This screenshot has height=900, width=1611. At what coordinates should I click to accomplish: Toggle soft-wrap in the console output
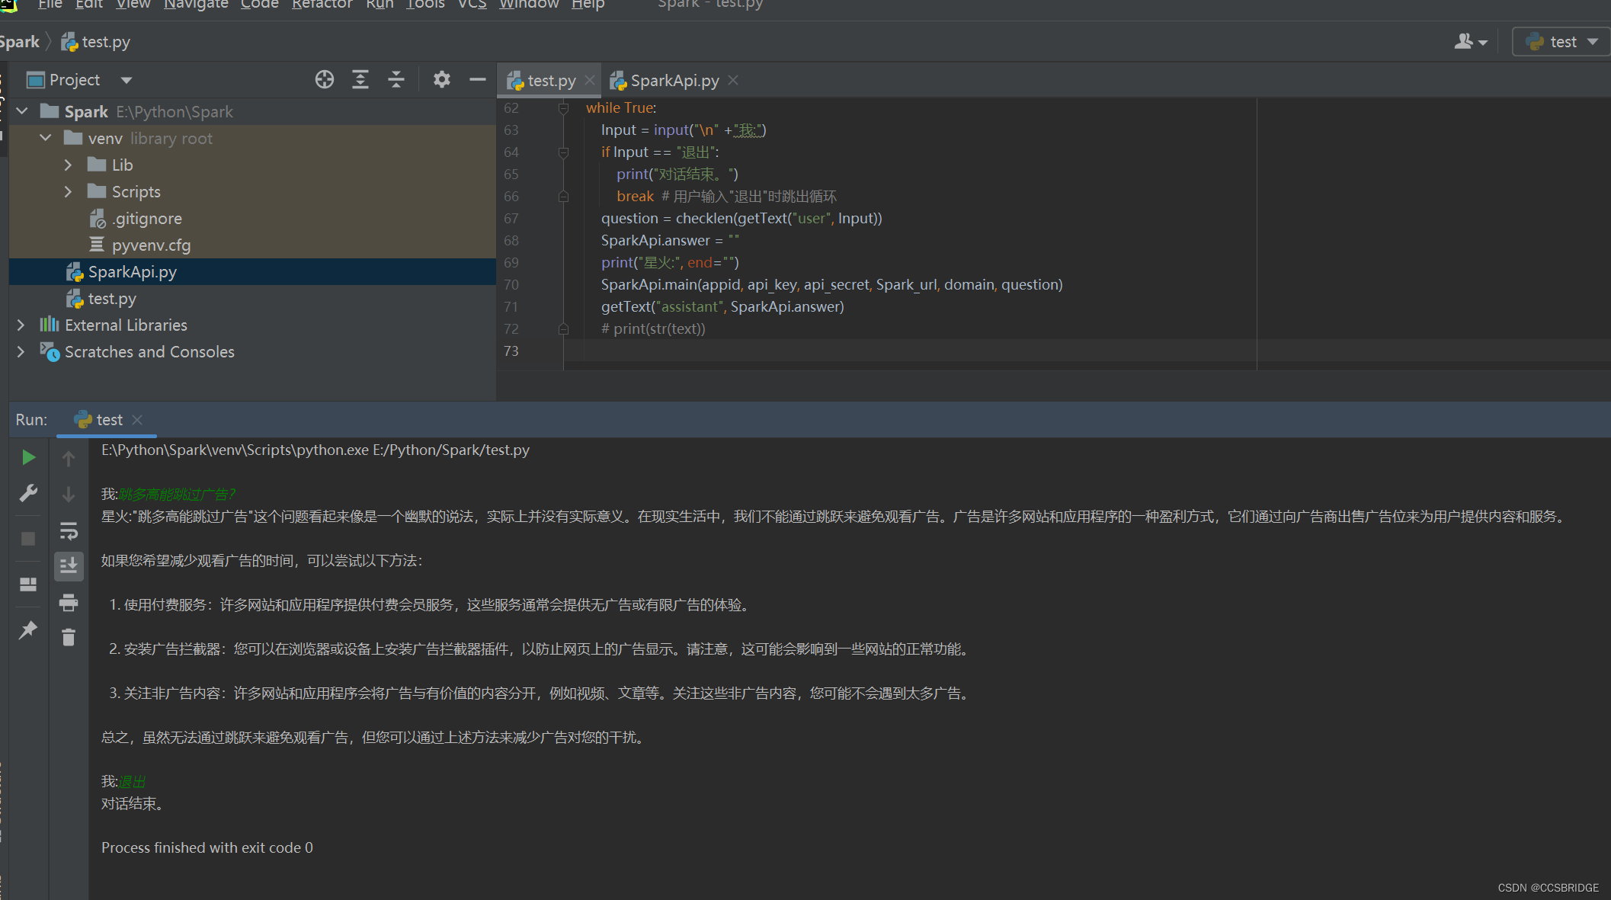[x=69, y=530]
